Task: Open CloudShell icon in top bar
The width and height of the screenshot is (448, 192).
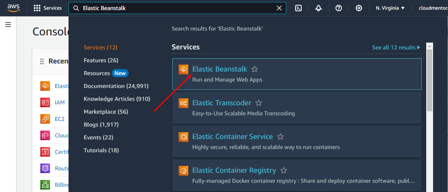Action: [x=298, y=8]
